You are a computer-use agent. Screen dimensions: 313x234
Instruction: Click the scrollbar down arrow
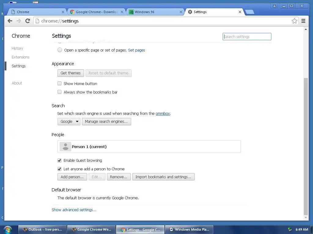tap(306, 218)
